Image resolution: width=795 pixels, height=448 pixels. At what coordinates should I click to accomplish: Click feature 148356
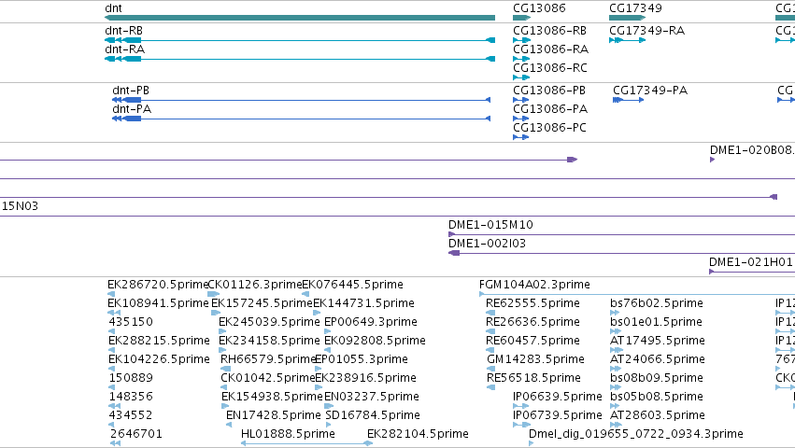[x=131, y=397]
